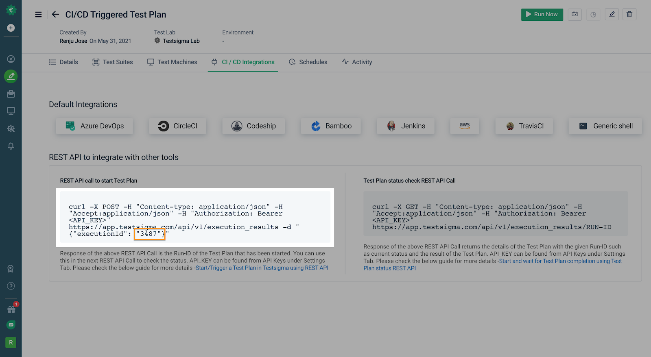Viewport: 651px width, 357px height.
Task: Click the edit pencil icon in header
Action: (612, 14)
